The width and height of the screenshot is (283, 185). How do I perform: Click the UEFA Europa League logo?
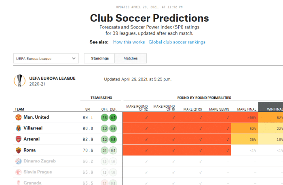19,80
